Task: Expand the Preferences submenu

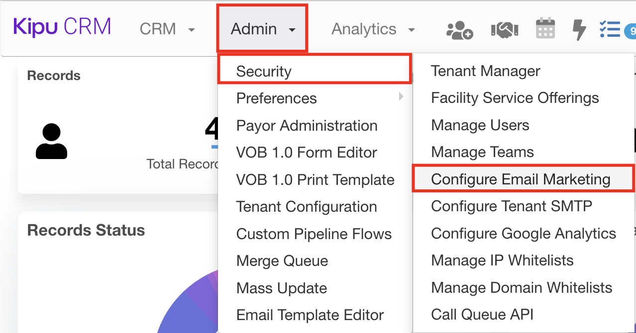Action: point(276,98)
